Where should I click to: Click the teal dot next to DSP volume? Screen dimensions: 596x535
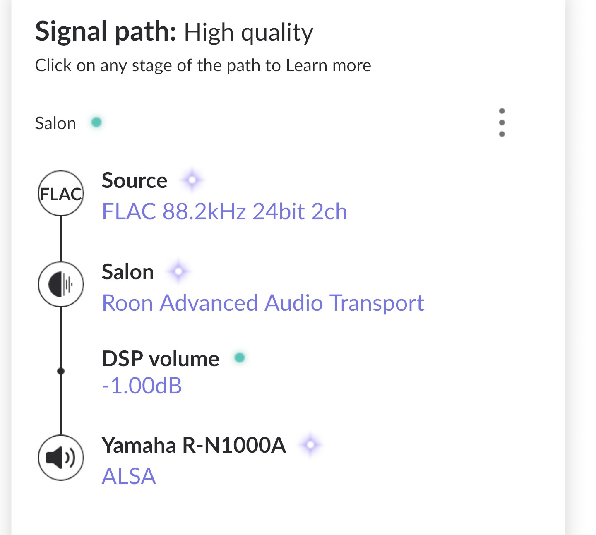[x=240, y=358]
